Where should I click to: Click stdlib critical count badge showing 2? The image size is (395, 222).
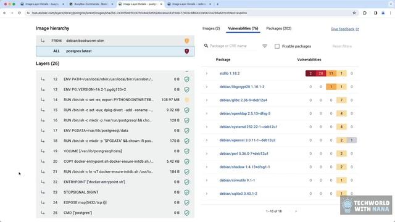[310, 73]
